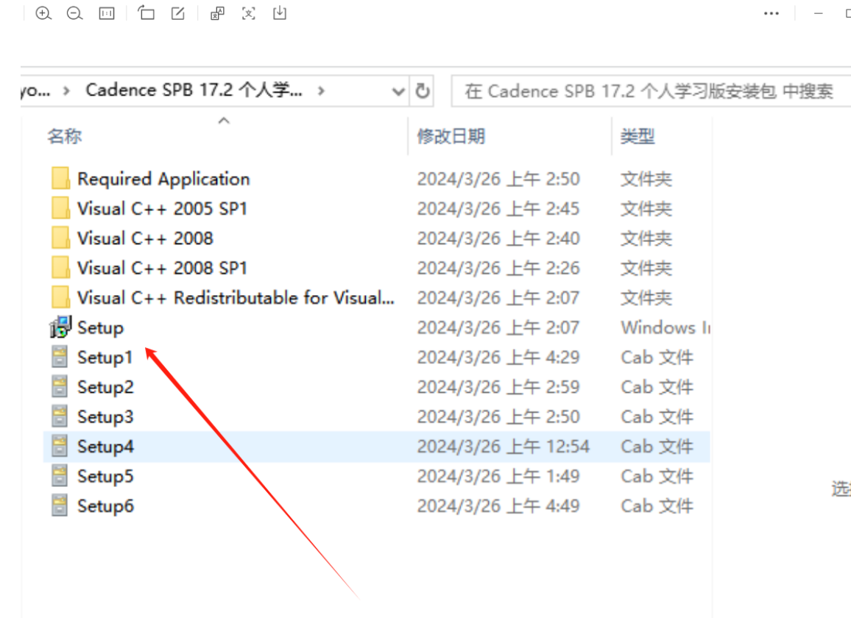
Task: Click the refresh button beside the address bar
Action: coord(423,91)
